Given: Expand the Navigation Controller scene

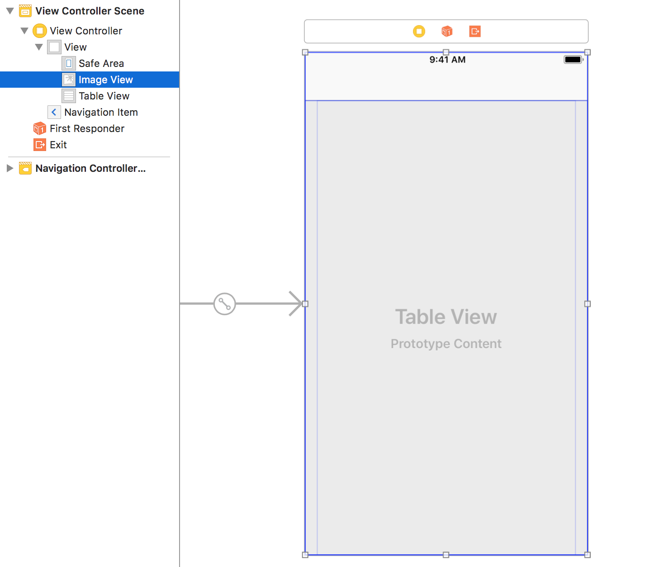Looking at the screenshot, I should 10,168.
